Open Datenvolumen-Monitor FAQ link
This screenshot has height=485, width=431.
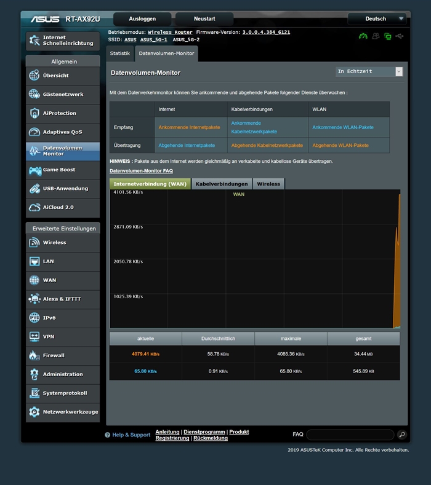coord(141,171)
